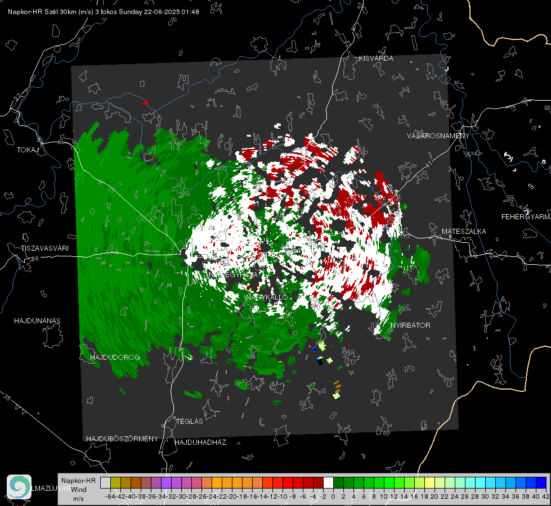
Task: Click the 30 value on the legend scale
Action: pos(485,496)
